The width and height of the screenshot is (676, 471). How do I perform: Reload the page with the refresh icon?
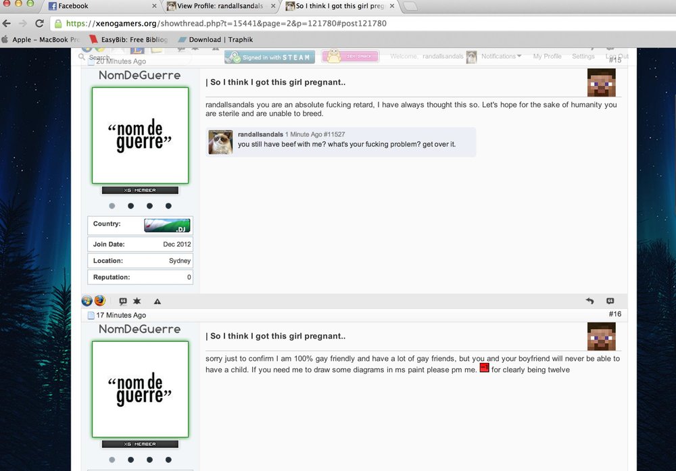coord(39,23)
